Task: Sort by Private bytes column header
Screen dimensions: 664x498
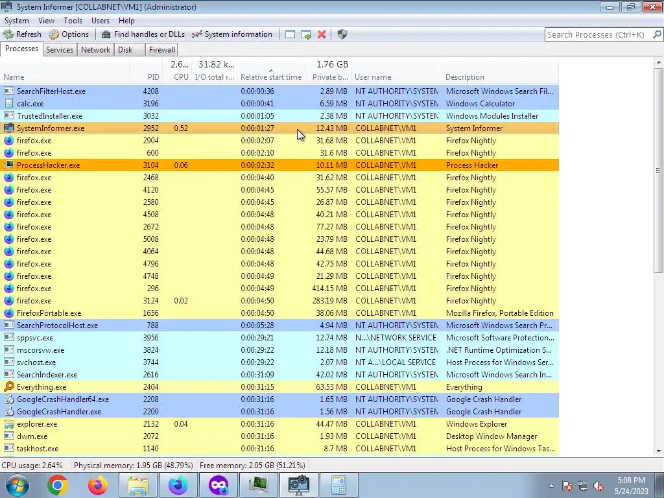Action: pos(328,71)
